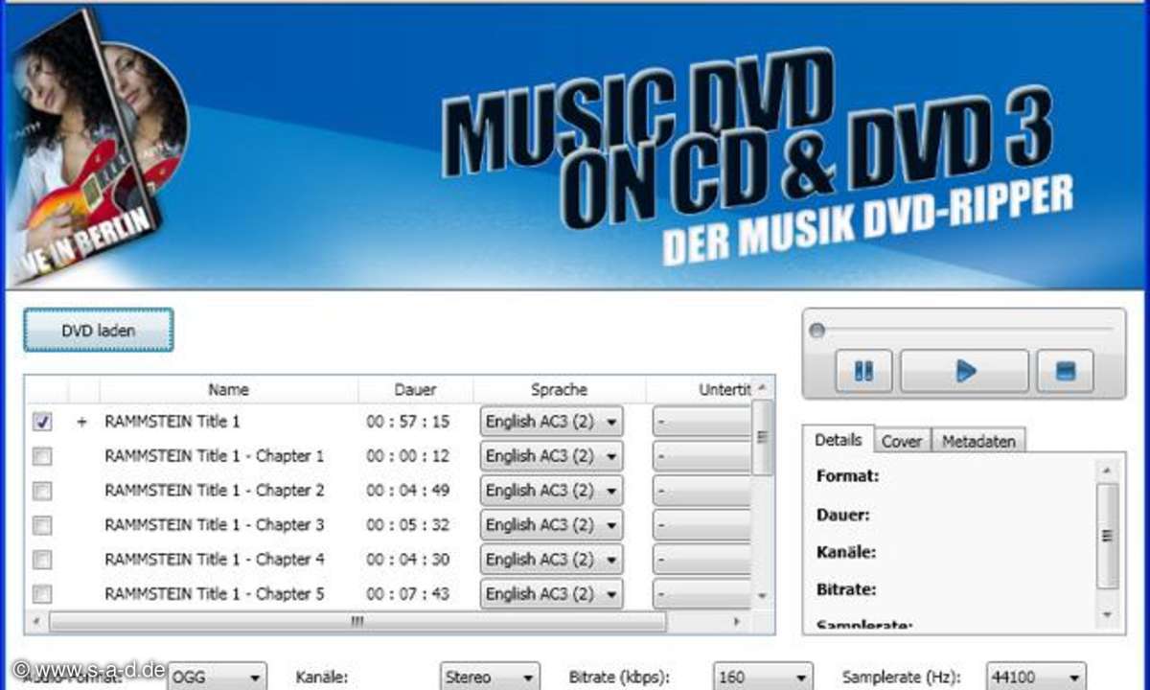Click the title list scroll-down arrow
The image size is (1150, 690).
click(762, 596)
